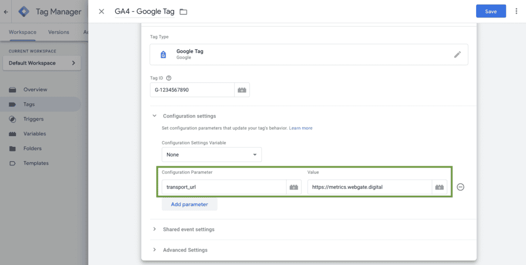This screenshot has height=265, width=526.
Task: Remove the transport_url parameter row
Action: pyautogui.click(x=461, y=187)
